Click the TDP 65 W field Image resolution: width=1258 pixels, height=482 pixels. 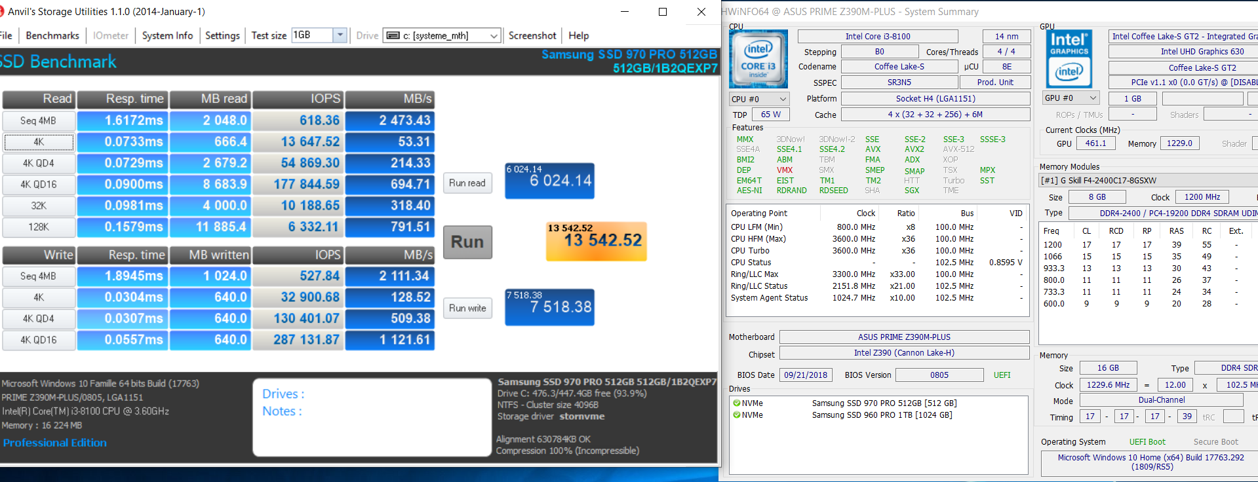pos(771,115)
